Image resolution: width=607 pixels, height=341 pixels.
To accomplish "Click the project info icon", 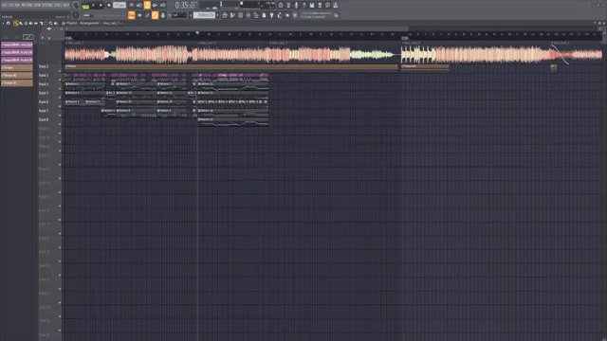I will pyautogui.click(x=327, y=5).
